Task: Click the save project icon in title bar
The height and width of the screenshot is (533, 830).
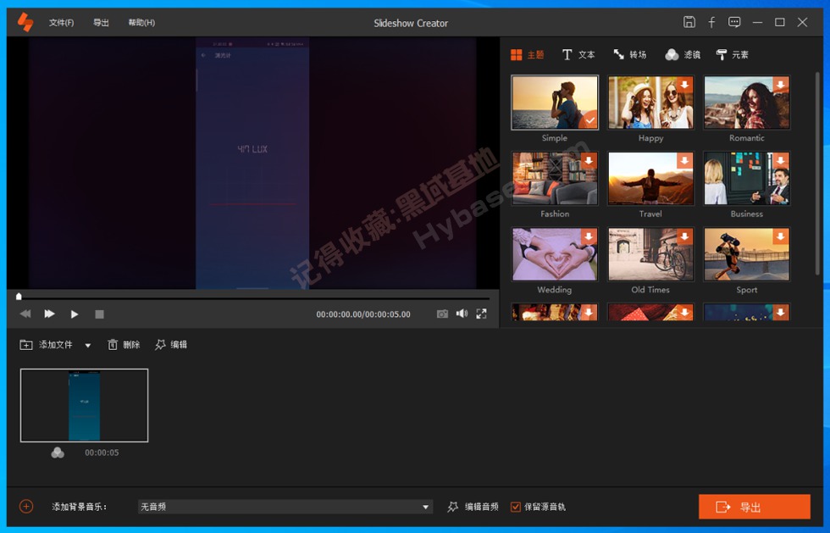Action: click(689, 22)
